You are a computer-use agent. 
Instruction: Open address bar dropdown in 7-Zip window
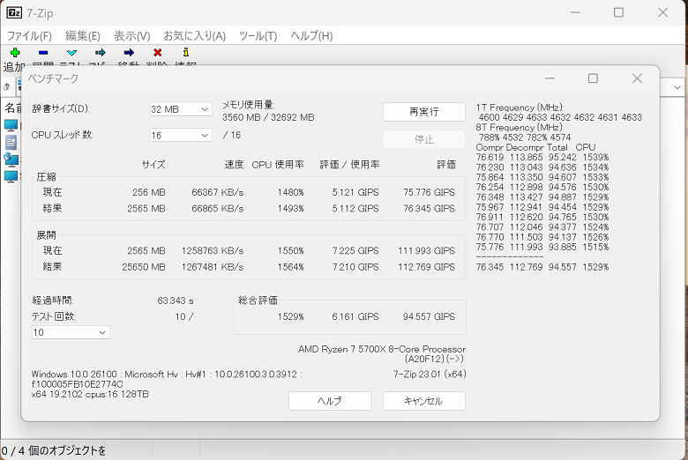pos(677,87)
